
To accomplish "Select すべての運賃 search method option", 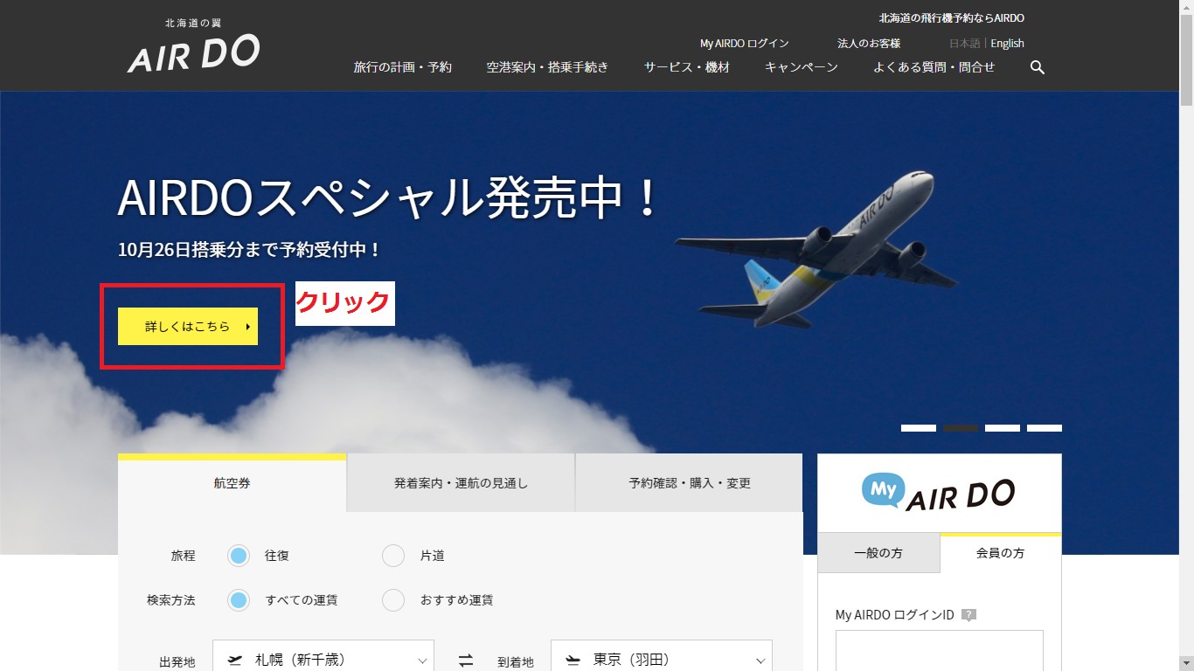I will tap(238, 600).
